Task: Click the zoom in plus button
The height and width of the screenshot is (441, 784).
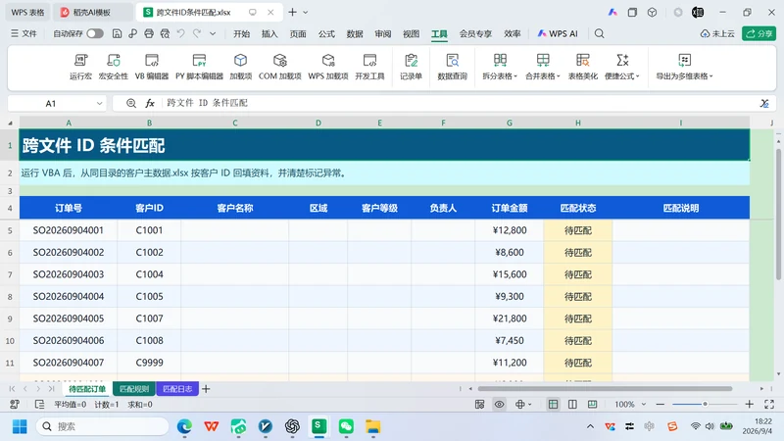Action: pyautogui.click(x=749, y=404)
